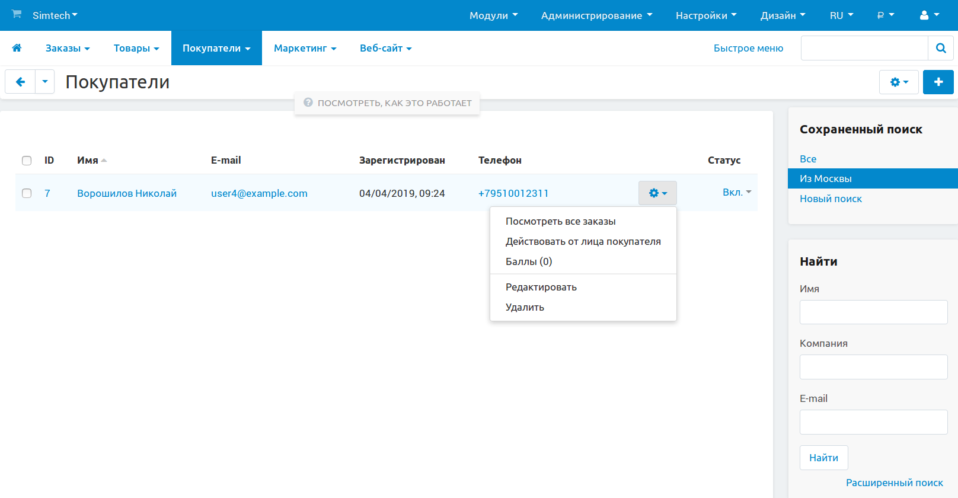Open customer Ворошилов Николай

pos(127,193)
